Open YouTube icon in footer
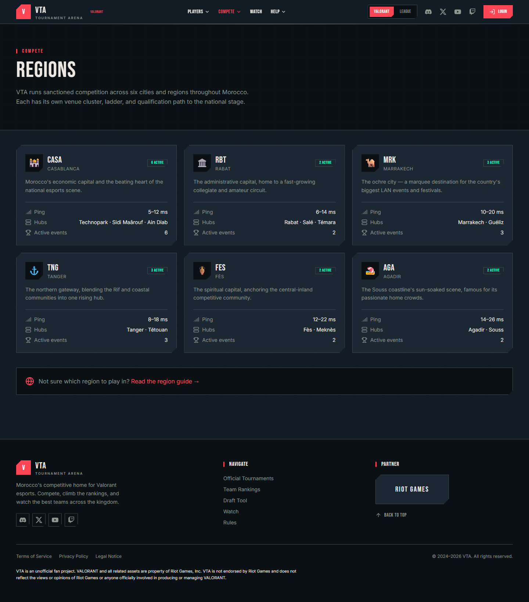 55,520
